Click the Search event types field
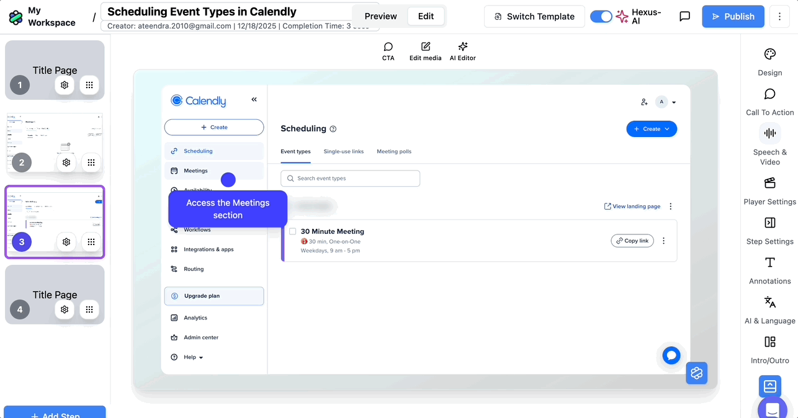Viewport: 798px width, 418px height. click(351, 178)
